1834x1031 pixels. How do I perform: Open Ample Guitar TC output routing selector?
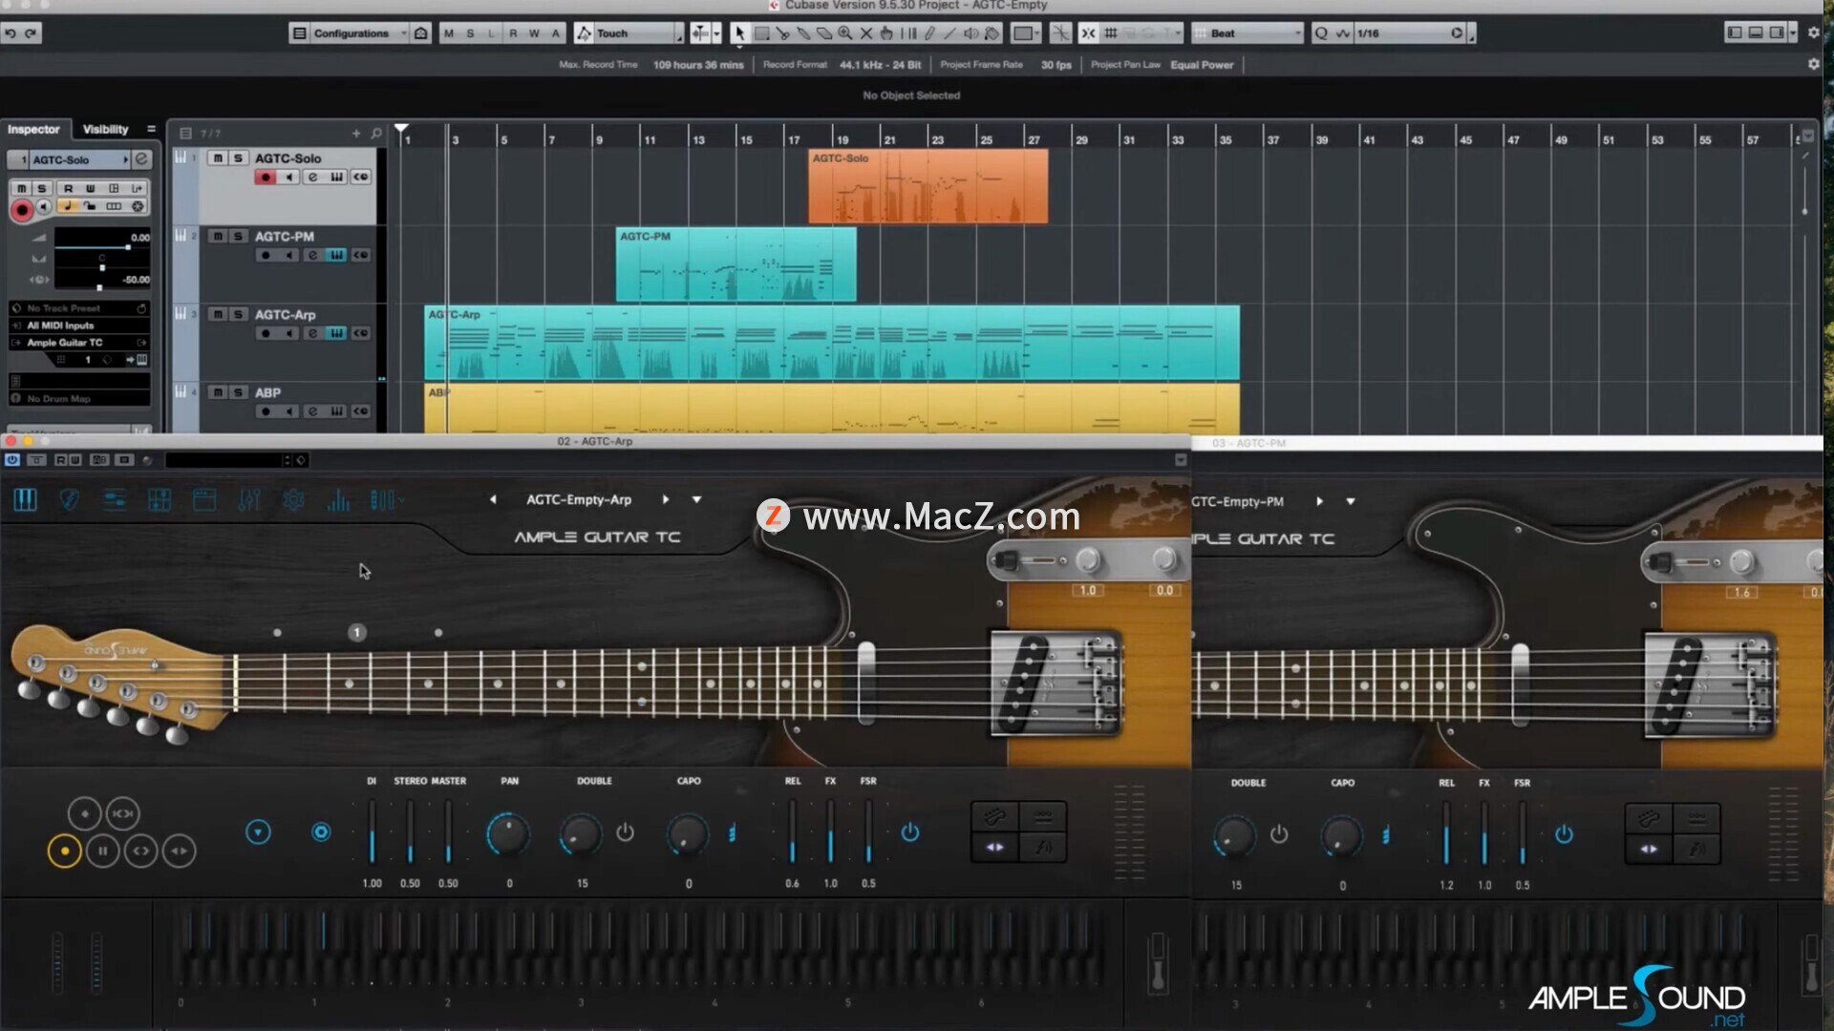pyautogui.click(x=78, y=343)
